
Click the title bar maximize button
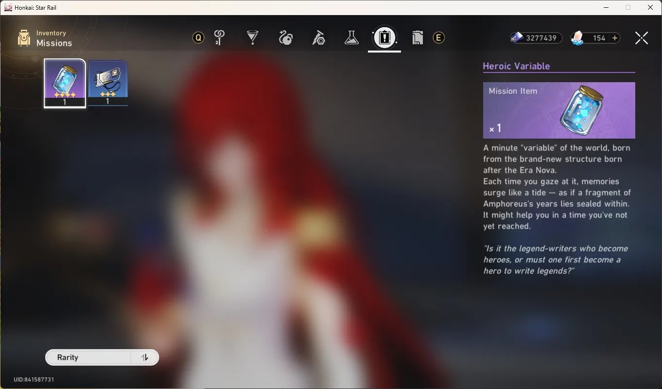[628, 7]
